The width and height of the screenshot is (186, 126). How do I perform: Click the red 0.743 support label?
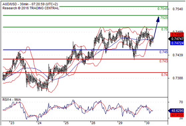pyautogui.click(x=163, y=61)
